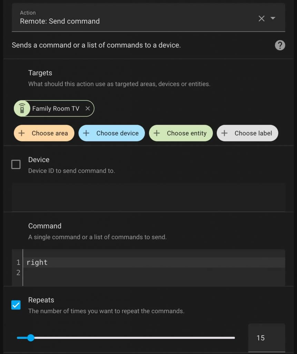Open the Choose label picker

coord(247,133)
